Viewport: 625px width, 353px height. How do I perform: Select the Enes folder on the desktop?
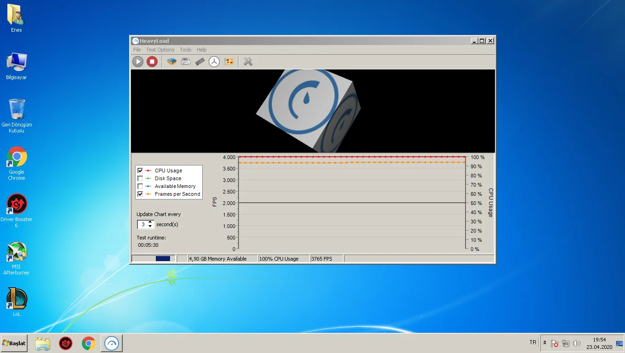[x=17, y=18]
